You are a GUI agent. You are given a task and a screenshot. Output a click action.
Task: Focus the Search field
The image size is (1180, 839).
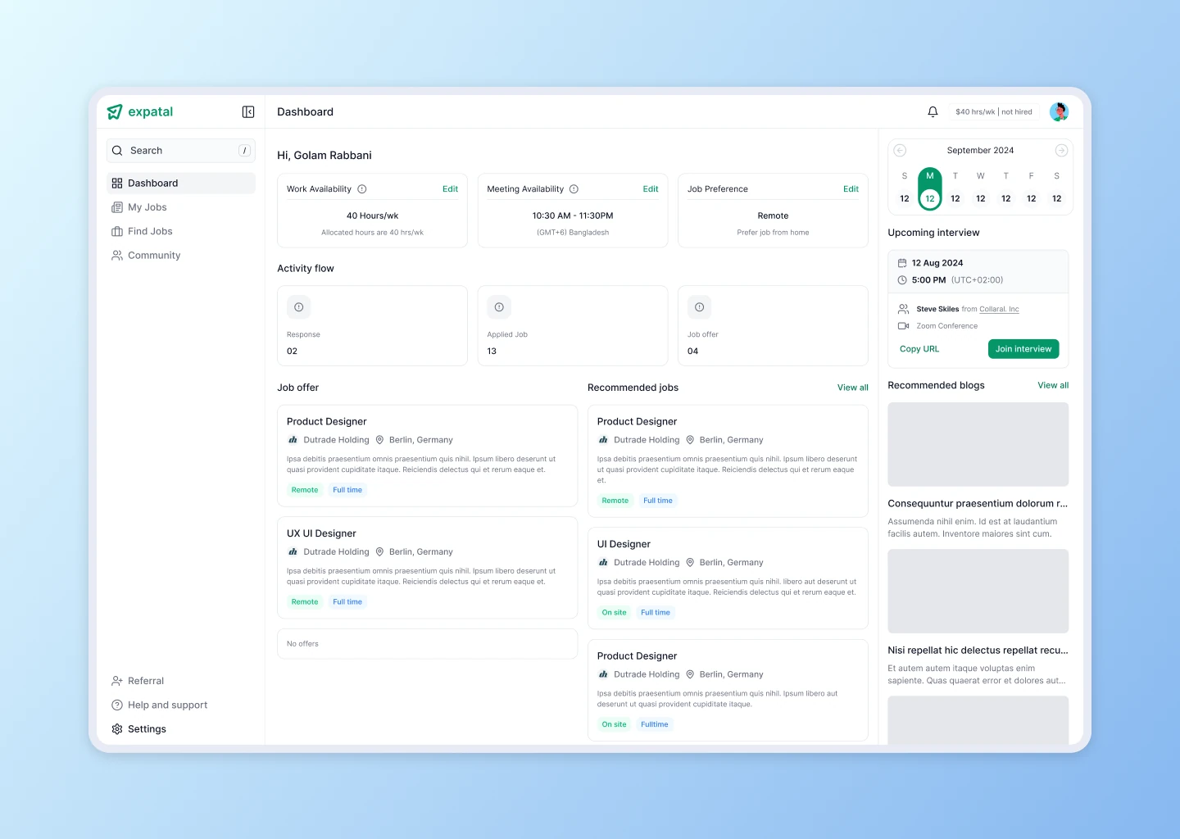click(x=181, y=151)
